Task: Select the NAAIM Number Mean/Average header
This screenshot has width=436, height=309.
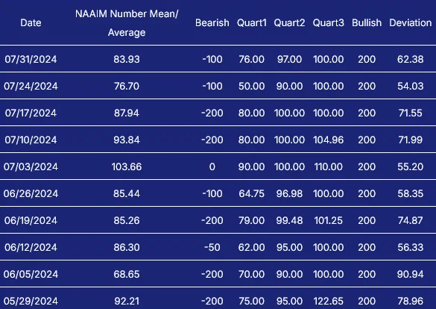Action: point(127,23)
